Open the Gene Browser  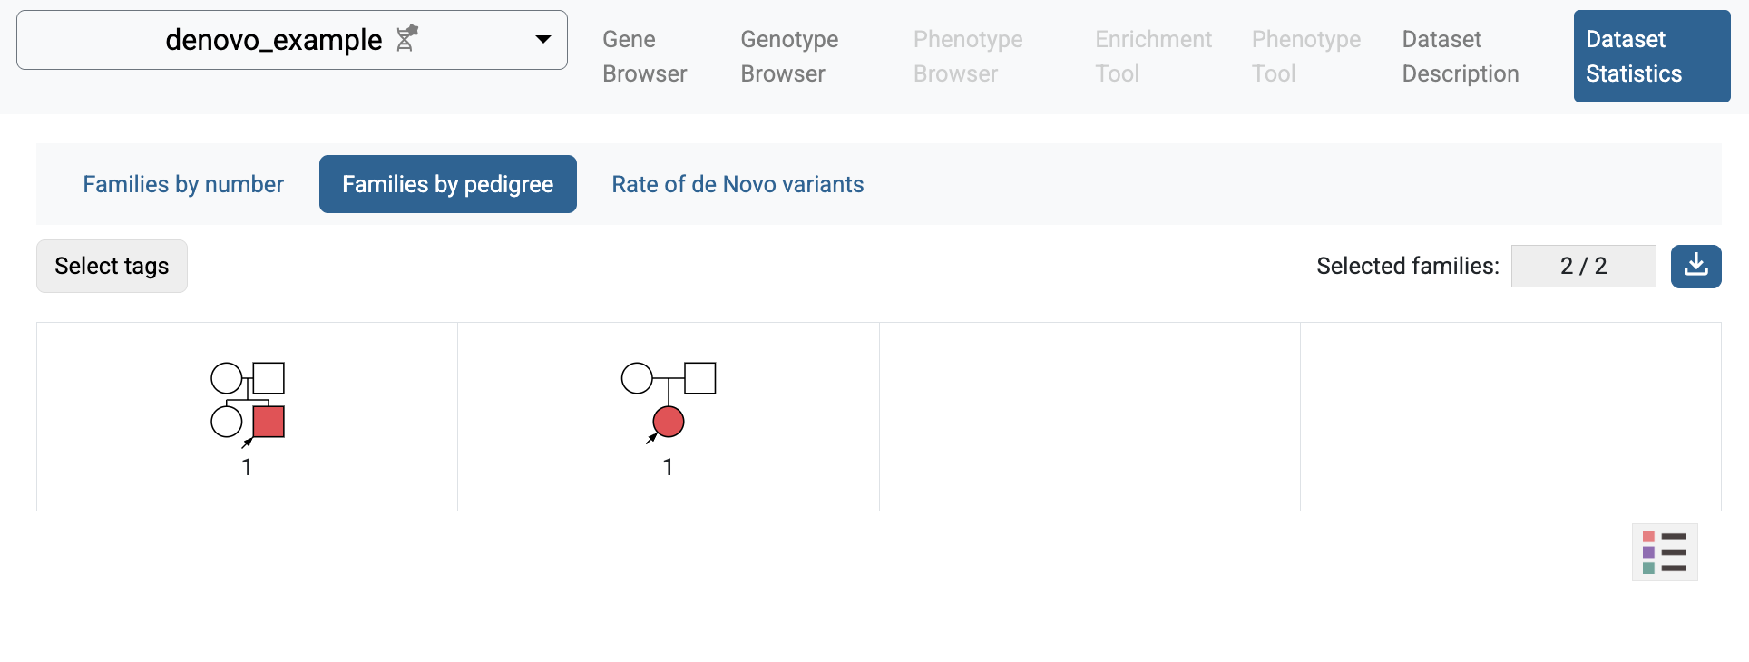[644, 56]
